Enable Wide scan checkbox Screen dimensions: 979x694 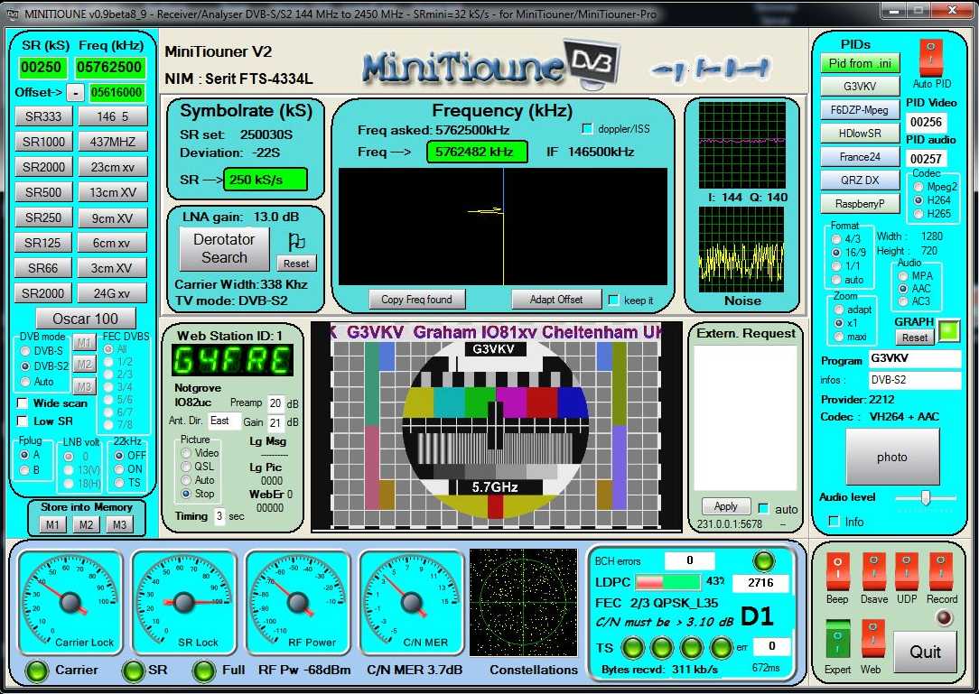(x=23, y=403)
